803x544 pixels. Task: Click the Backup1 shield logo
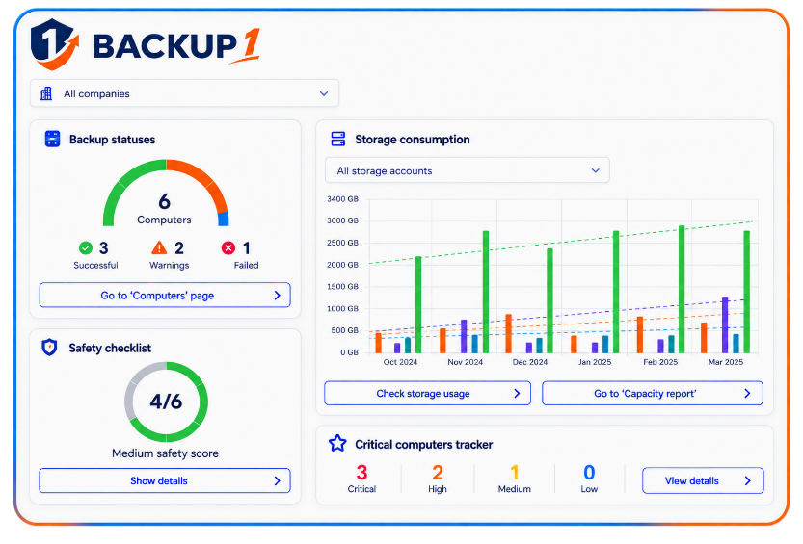point(54,44)
